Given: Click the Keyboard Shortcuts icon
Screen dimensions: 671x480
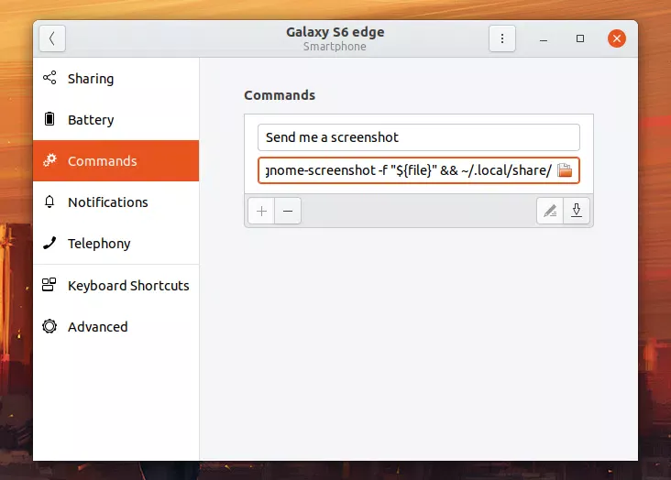Looking at the screenshot, I should coord(49,285).
